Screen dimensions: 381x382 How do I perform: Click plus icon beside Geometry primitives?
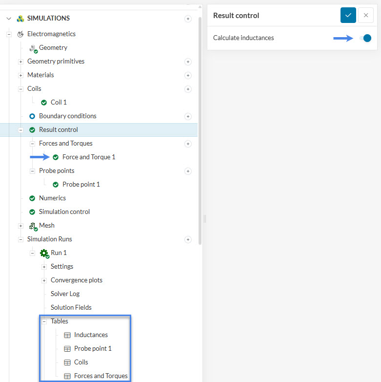[x=188, y=62]
